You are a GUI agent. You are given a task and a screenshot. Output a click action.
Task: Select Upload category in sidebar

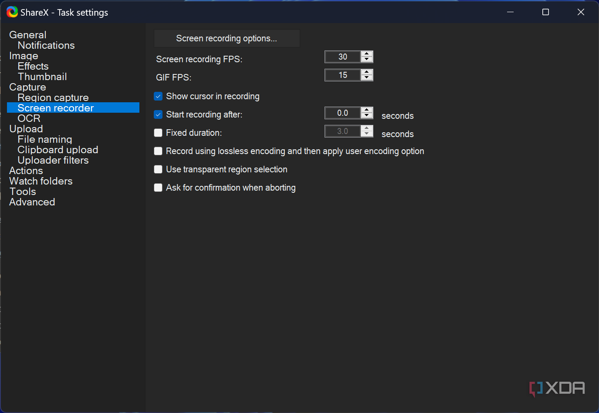[26, 129]
